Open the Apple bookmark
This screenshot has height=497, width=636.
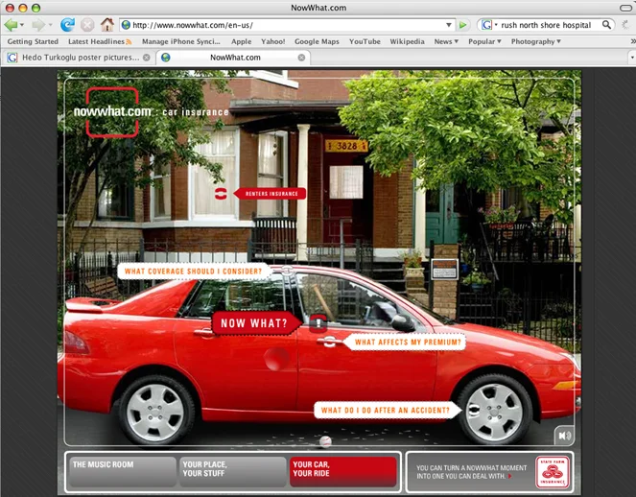click(x=242, y=41)
